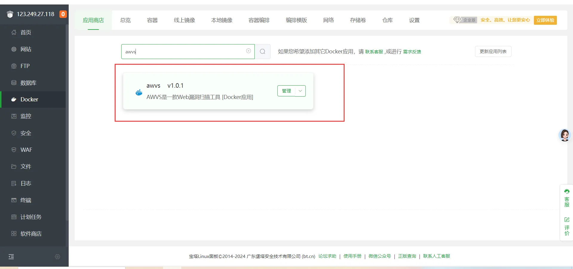Switch to the 总览 tab
The height and width of the screenshot is (269, 573).
[x=125, y=20]
